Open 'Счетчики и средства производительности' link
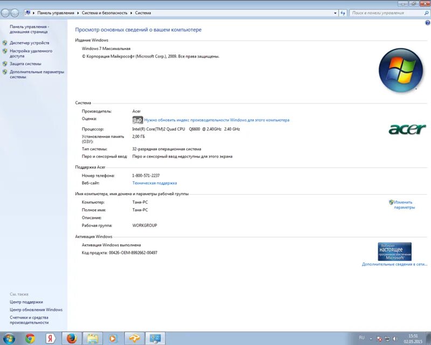The image size is (431, 345). (x=29, y=320)
